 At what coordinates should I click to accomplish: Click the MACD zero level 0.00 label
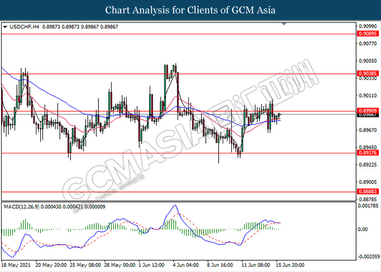point(363,229)
